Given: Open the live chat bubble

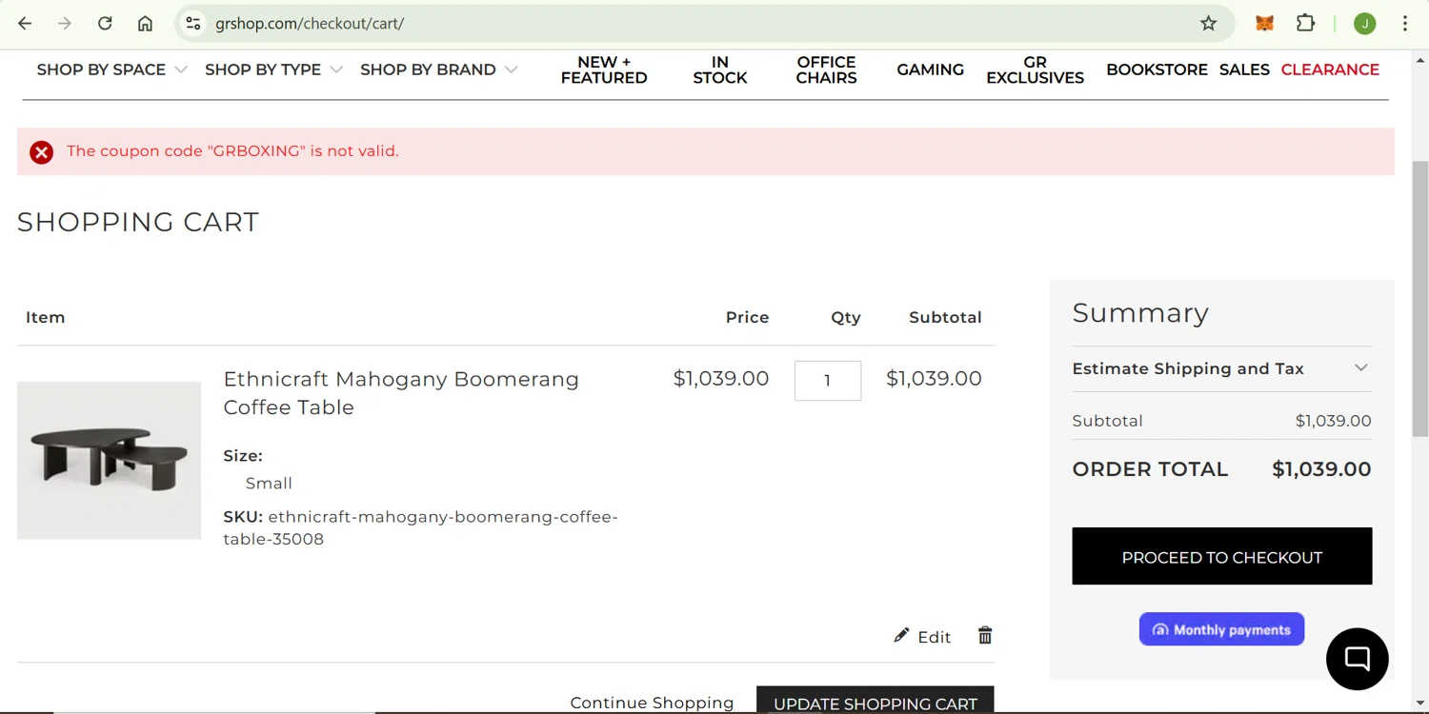Looking at the screenshot, I should pyautogui.click(x=1358, y=659).
